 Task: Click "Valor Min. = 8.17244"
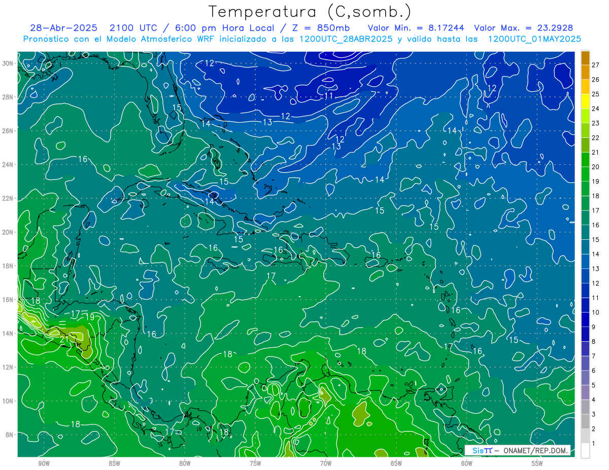click(416, 28)
